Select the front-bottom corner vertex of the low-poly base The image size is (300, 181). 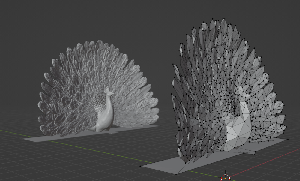pyautogui.click(x=176, y=174)
